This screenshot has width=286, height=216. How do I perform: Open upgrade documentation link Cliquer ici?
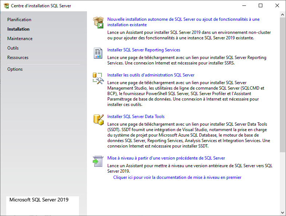(x=177, y=177)
